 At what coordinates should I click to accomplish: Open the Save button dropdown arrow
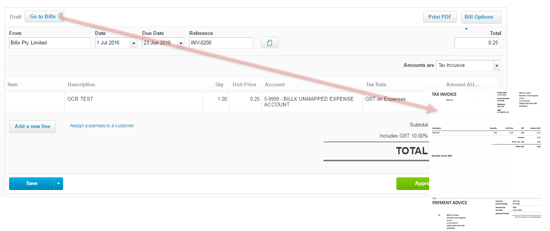tap(59, 184)
